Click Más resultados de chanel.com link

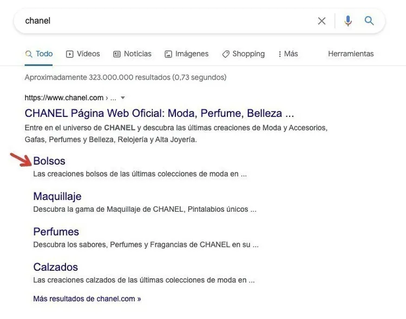click(87, 299)
